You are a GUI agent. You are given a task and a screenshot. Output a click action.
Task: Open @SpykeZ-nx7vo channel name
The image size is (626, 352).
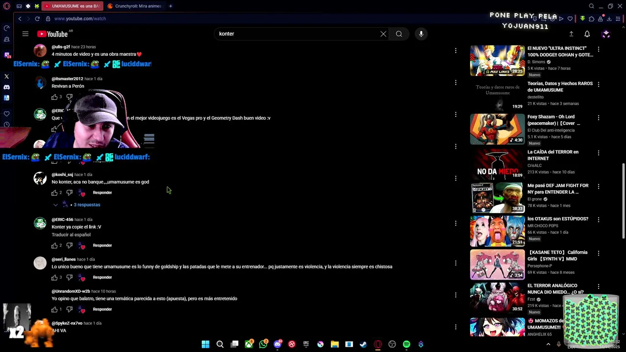pos(67,323)
